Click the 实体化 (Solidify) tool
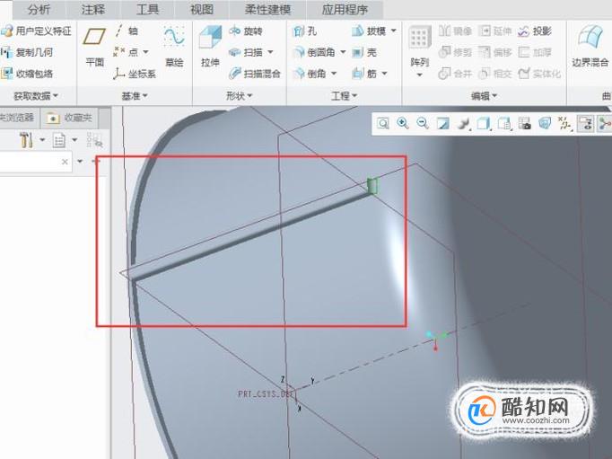The width and height of the screenshot is (612, 459). point(539,73)
